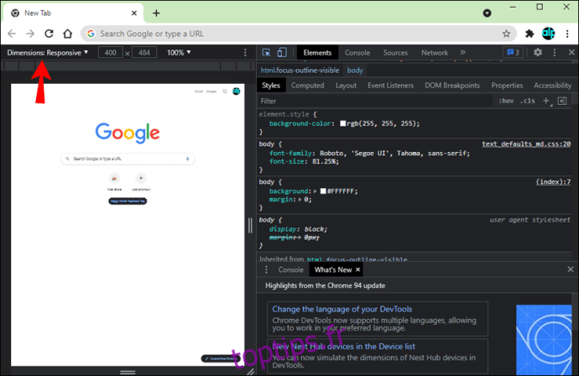Click the Styles Filter input
The image size is (579, 376).
pyautogui.click(x=375, y=101)
